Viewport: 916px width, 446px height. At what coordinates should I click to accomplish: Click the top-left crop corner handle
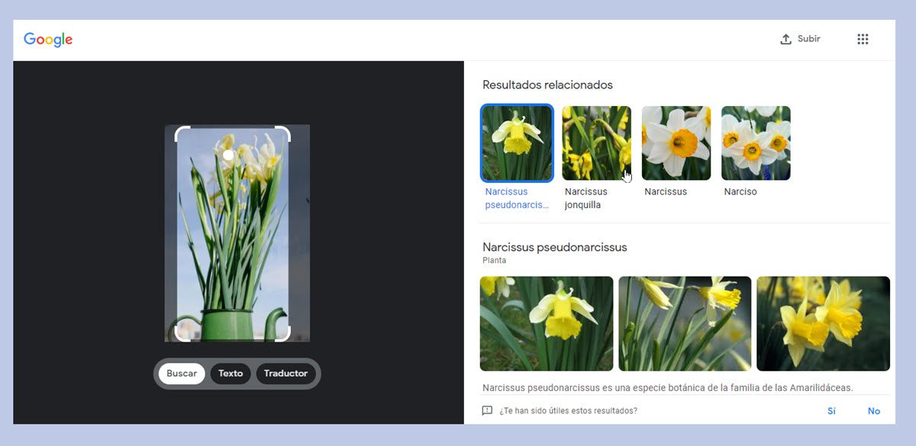click(182, 134)
